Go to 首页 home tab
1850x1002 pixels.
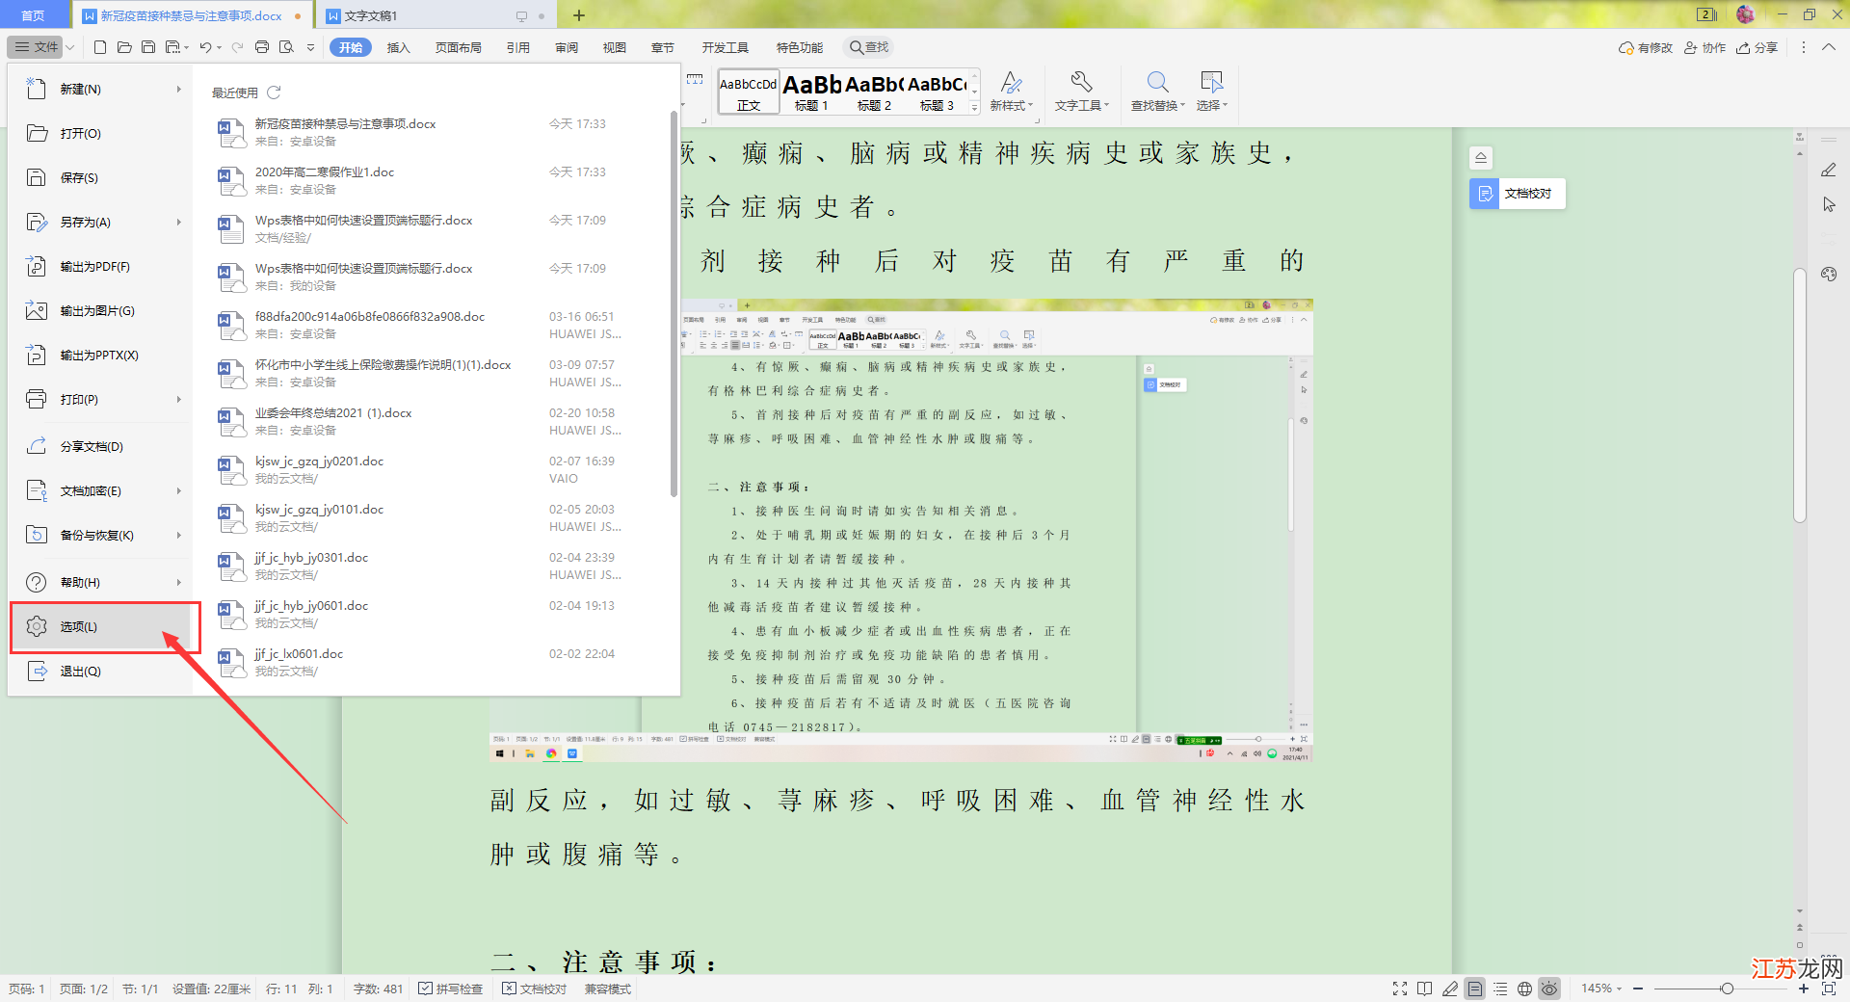(34, 15)
